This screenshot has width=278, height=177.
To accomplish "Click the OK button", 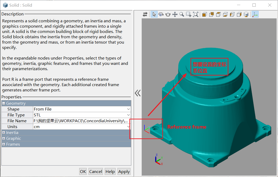I will coord(83,171).
